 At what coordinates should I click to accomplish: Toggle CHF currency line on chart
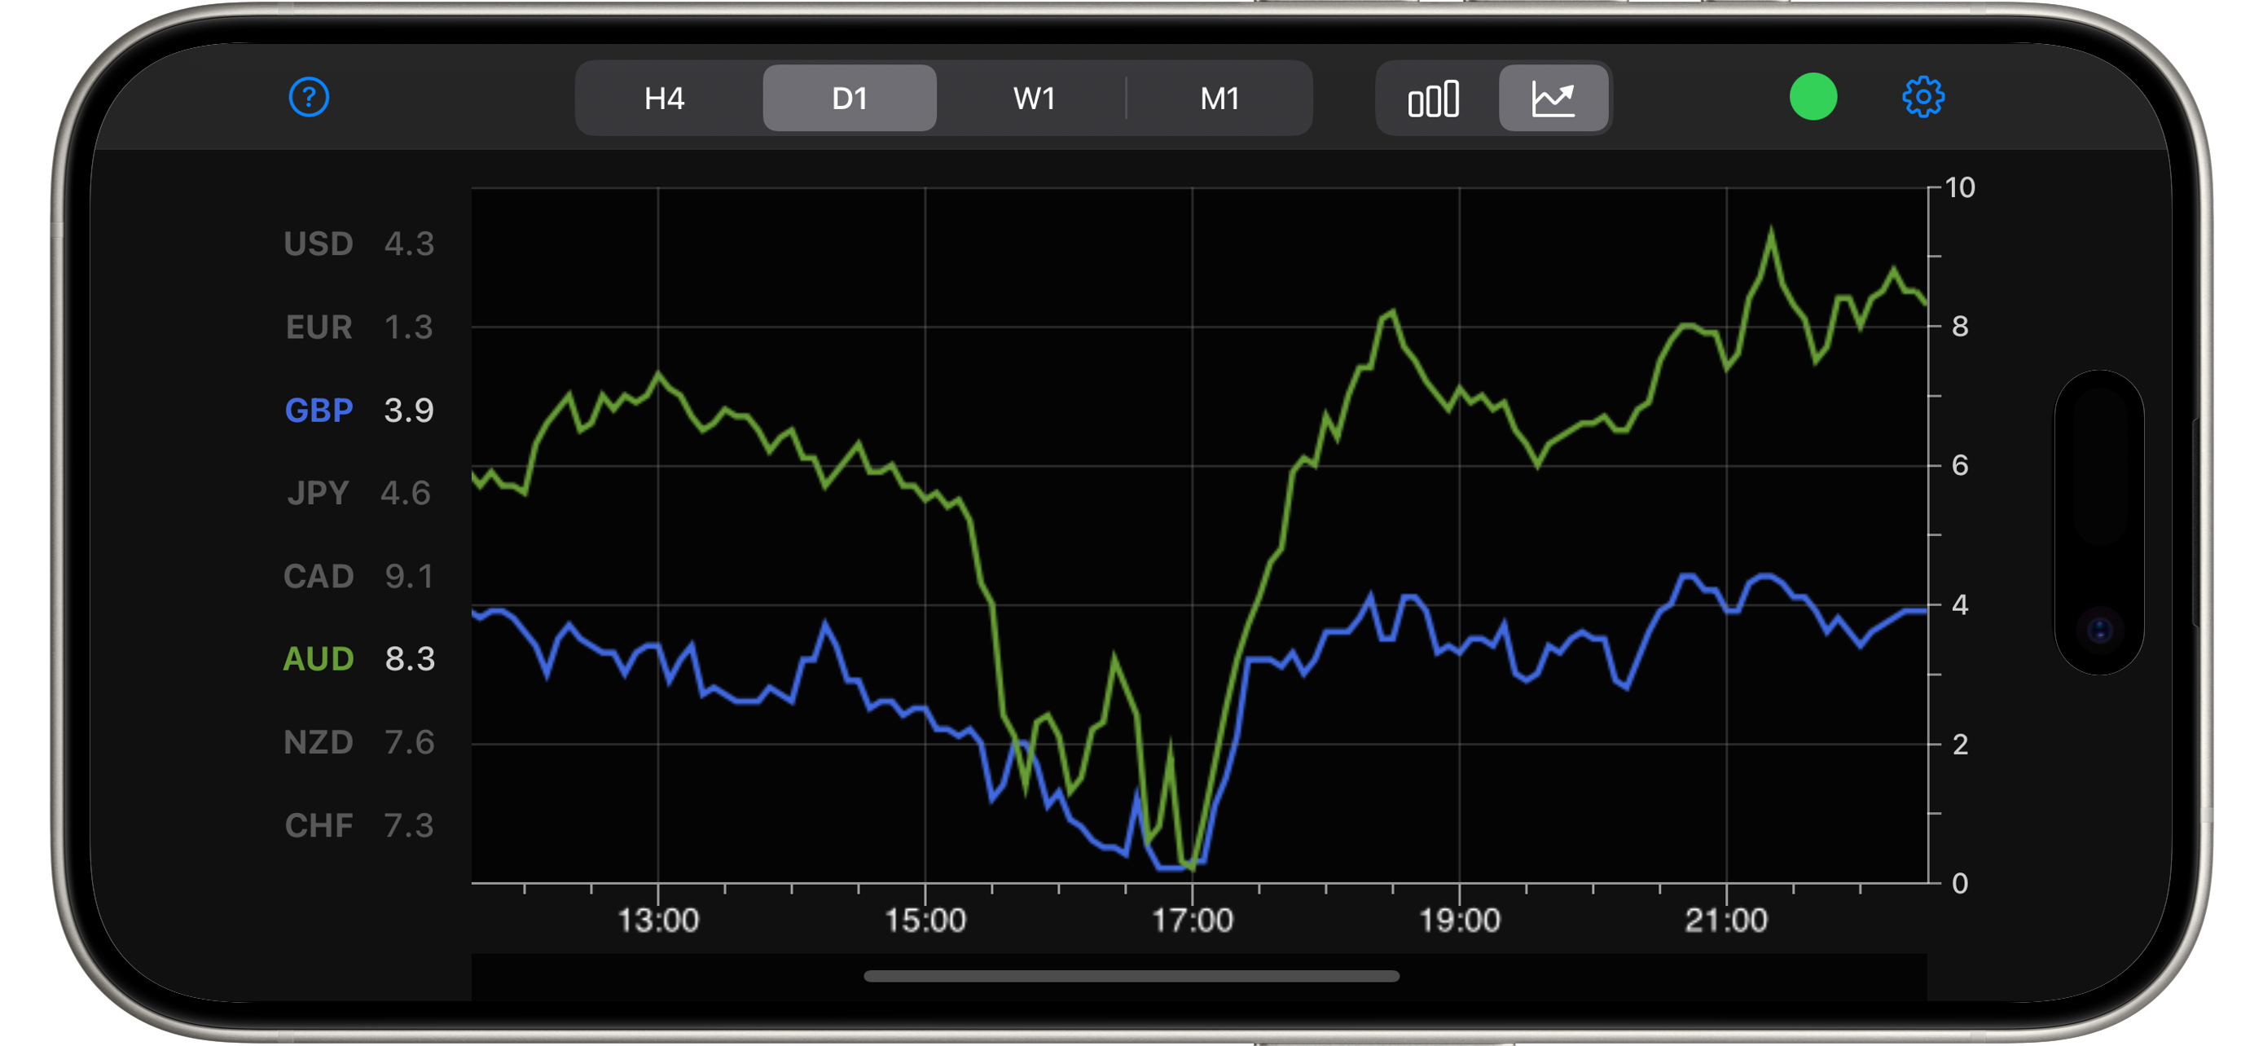(x=318, y=825)
